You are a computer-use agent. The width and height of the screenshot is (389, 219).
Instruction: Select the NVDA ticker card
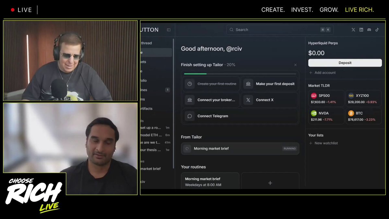(x=326, y=116)
